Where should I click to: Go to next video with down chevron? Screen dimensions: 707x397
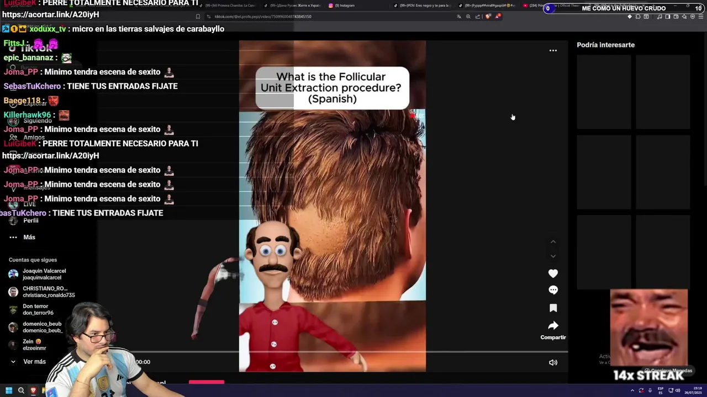(x=553, y=256)
